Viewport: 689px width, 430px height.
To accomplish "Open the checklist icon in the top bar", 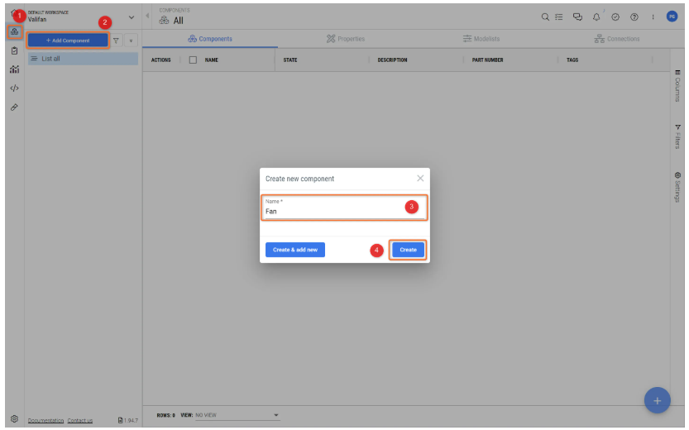I will (x=559, y=17).
